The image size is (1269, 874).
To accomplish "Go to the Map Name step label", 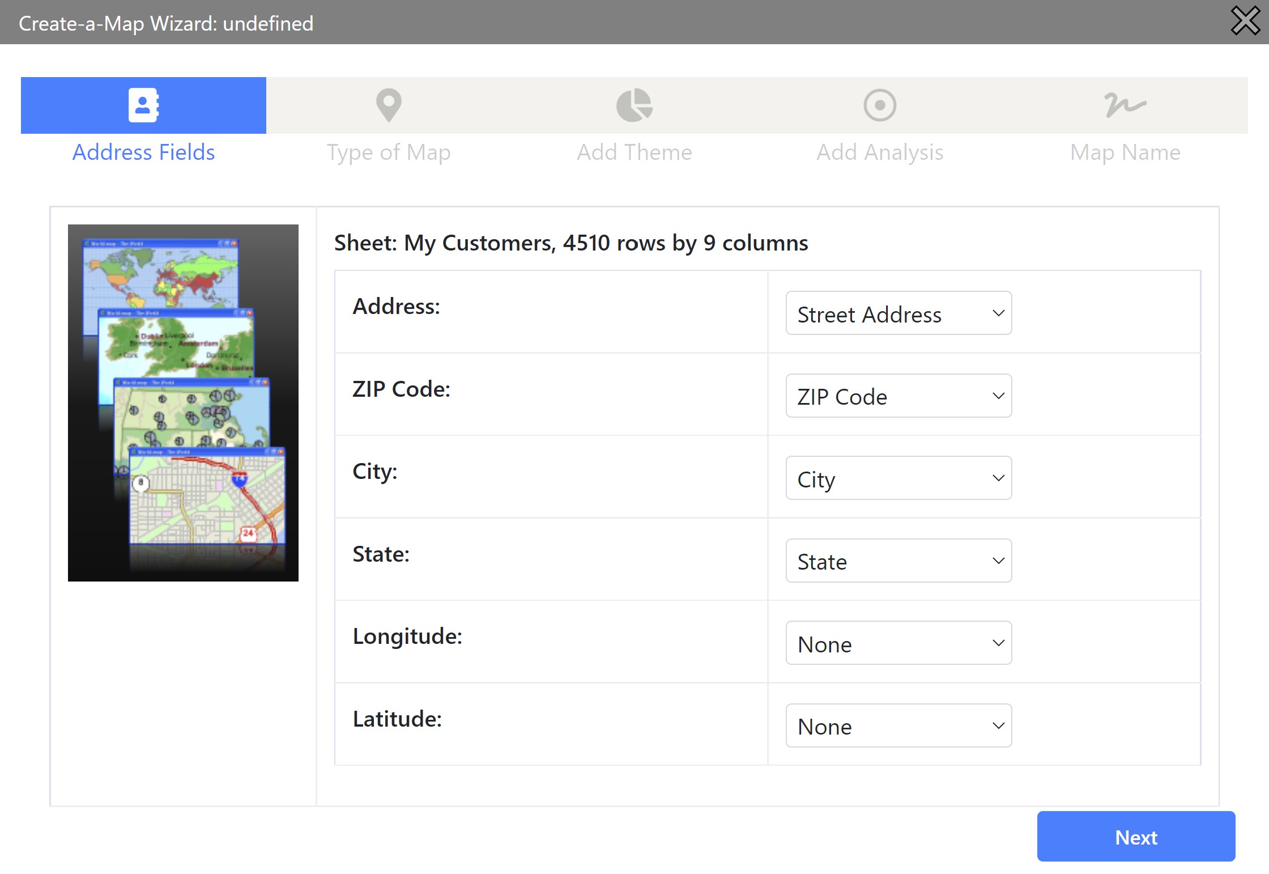I will [1125, 152].
